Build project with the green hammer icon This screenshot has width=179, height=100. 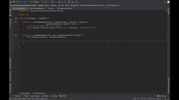pyautogui.click(x=31, y=2)
